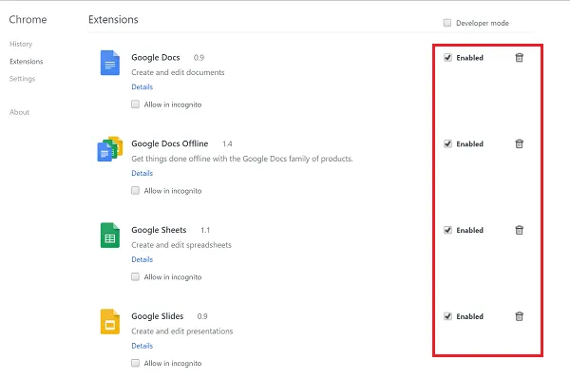Click the trash icon for Google Docs
570x379 pixels.
tap(519, 57)
